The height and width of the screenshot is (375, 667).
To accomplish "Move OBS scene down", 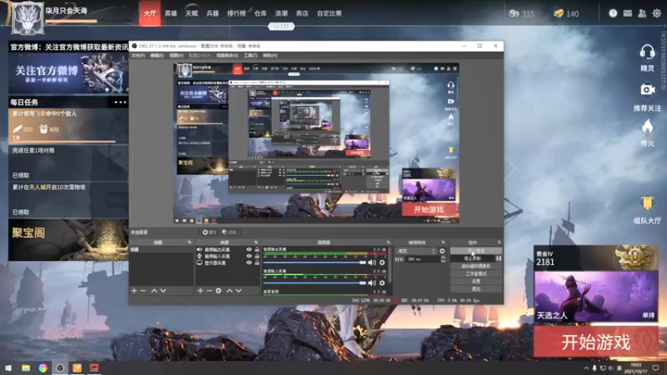I will pyautogui.click(x=163, y=291).
